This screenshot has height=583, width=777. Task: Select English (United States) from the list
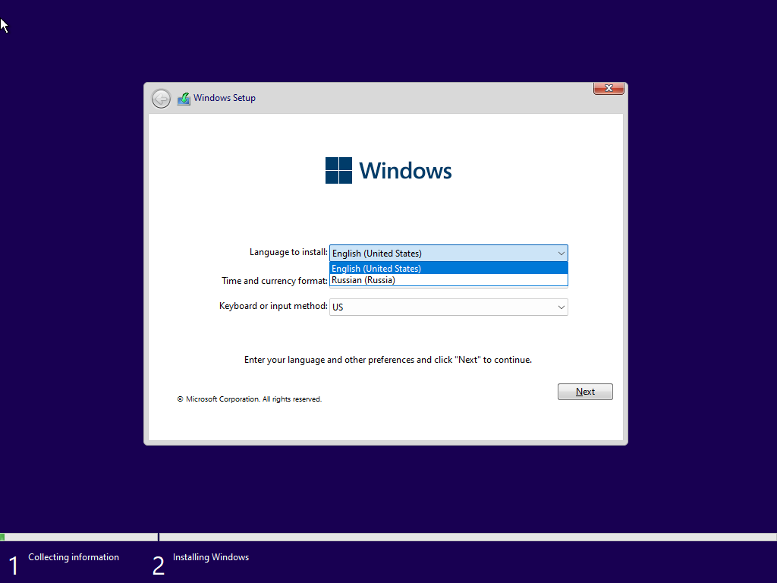pos(448,268)
